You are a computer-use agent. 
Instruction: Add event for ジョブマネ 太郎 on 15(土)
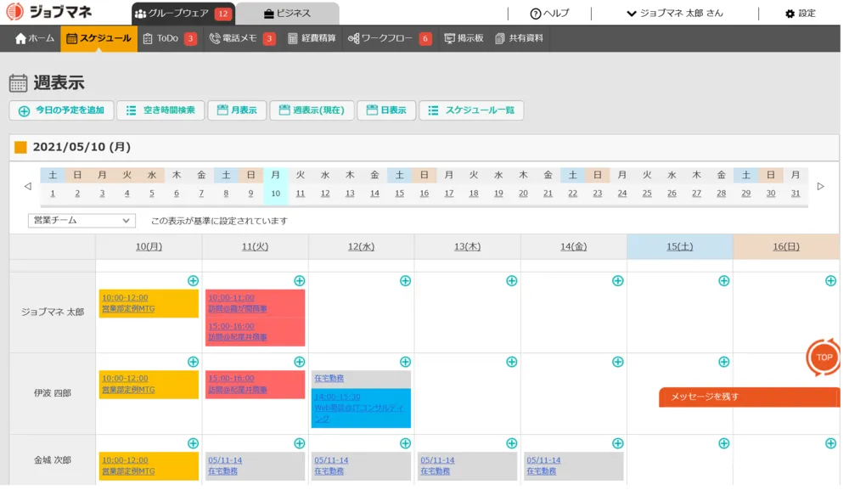(724, 281)
